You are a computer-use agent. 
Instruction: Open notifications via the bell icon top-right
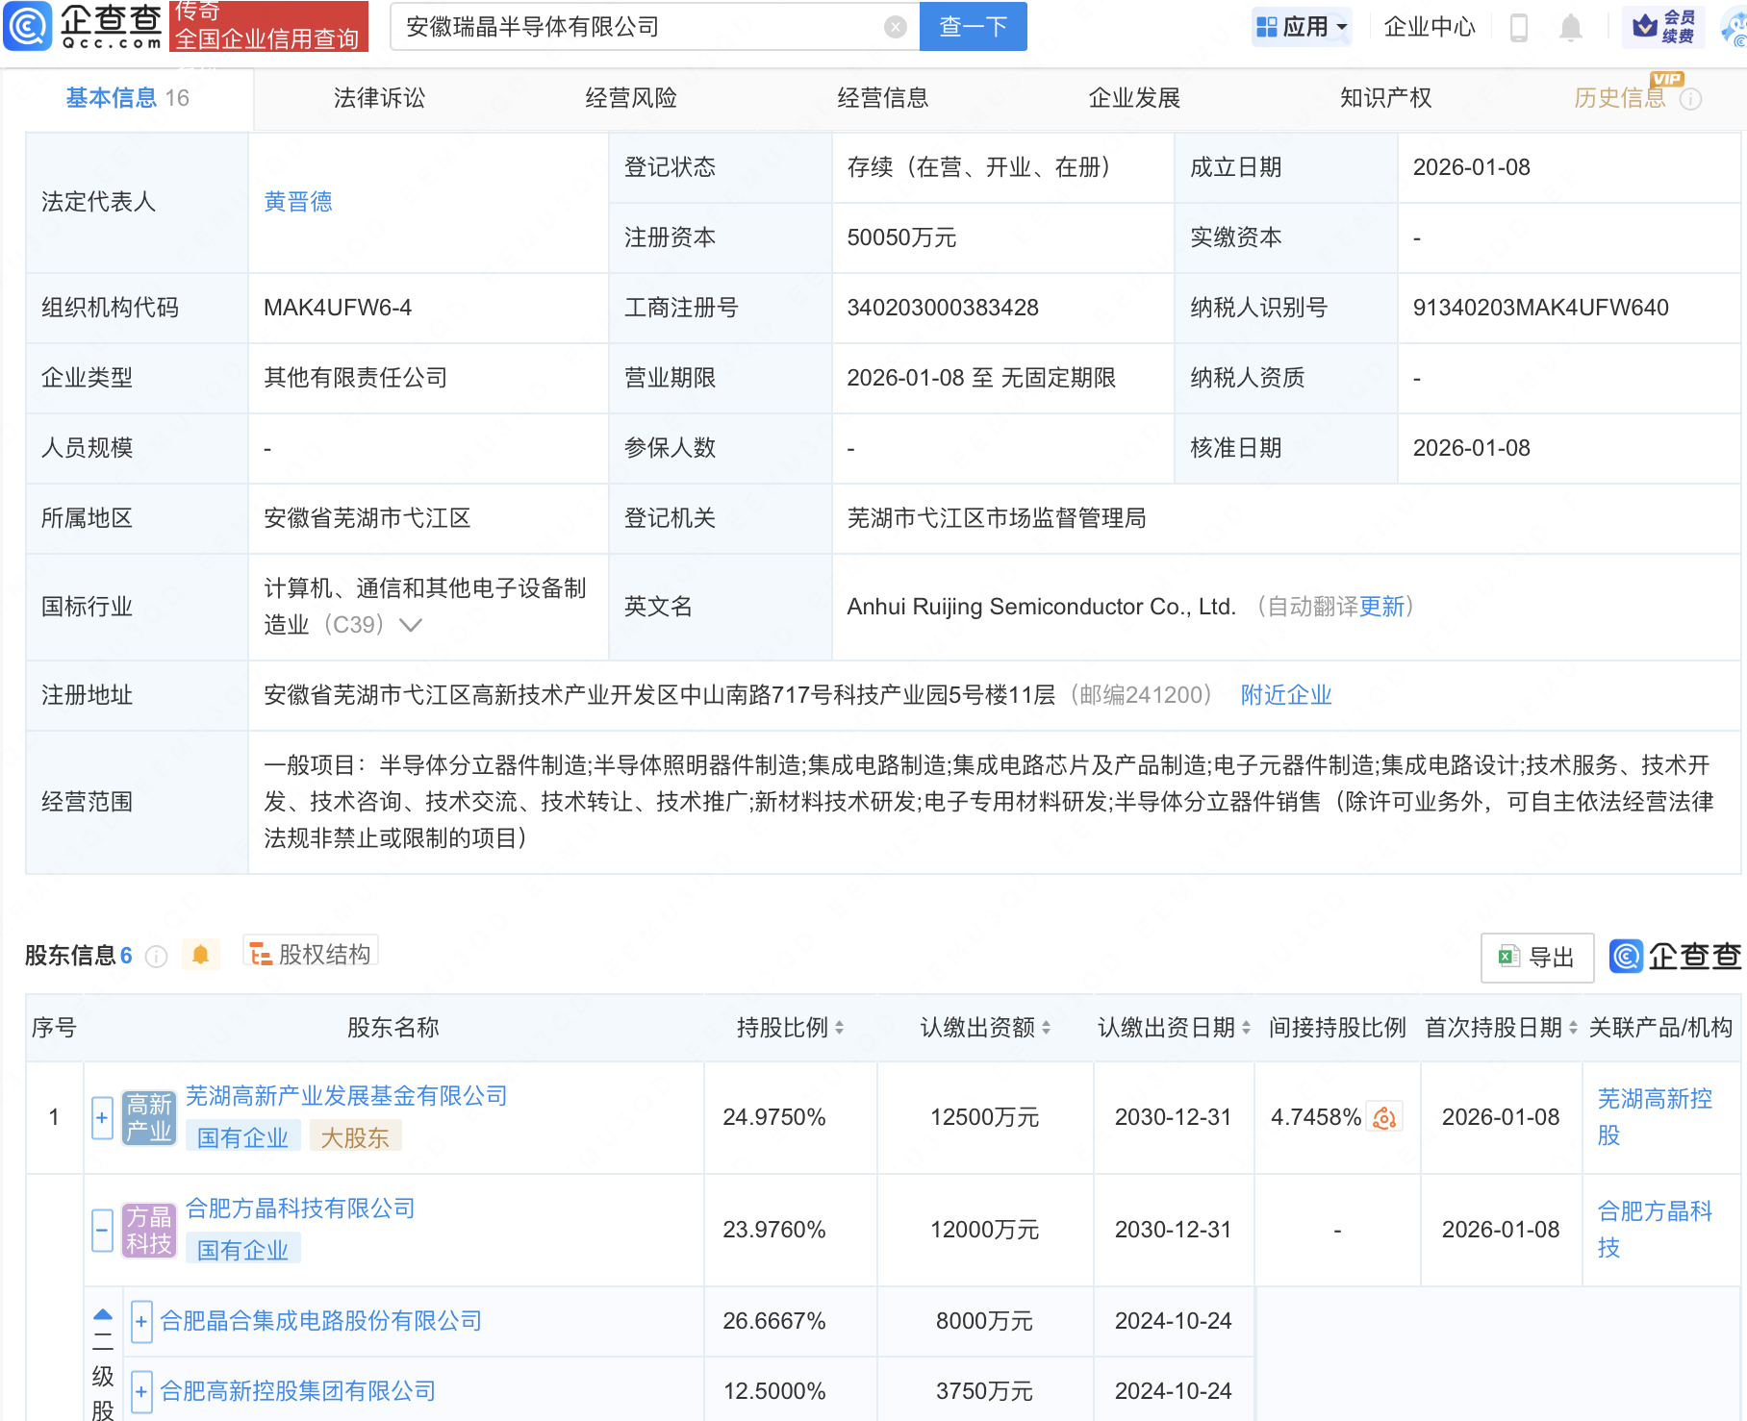(x=1569, y=26)
